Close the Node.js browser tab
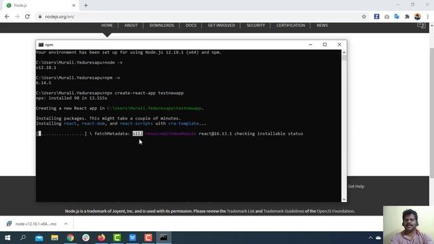434x244 pixels. coord(74,5)
